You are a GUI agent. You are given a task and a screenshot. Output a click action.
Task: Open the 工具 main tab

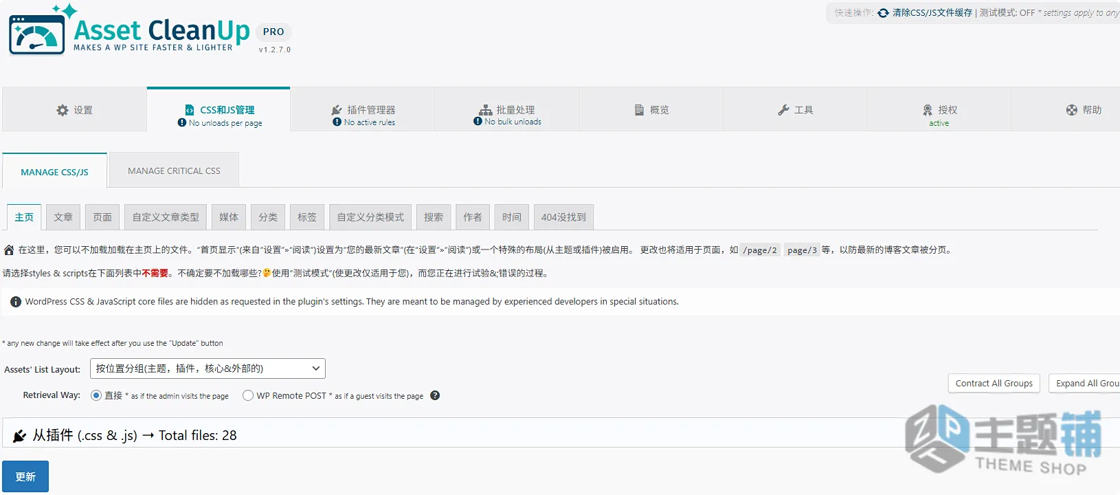tap(795, 109)
